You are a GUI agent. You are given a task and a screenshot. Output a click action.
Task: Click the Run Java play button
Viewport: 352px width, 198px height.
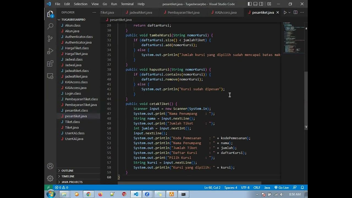pos(285,12)
